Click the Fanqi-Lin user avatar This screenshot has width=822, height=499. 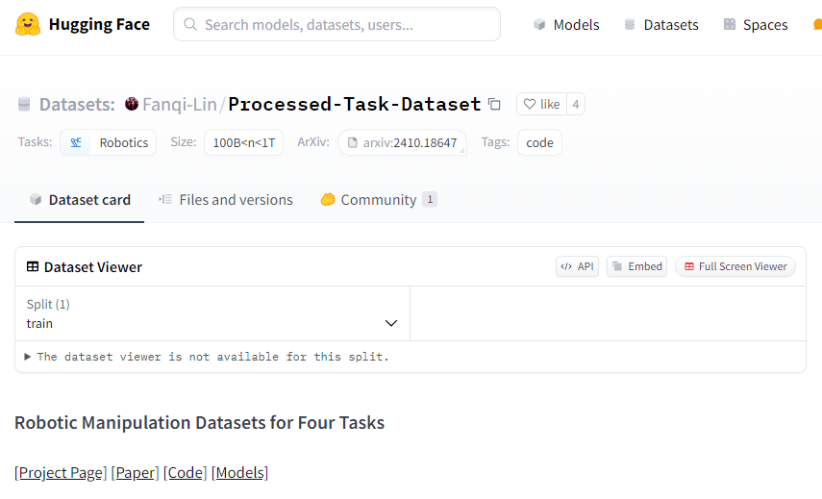pyautogui.click(x=132, y=104)
